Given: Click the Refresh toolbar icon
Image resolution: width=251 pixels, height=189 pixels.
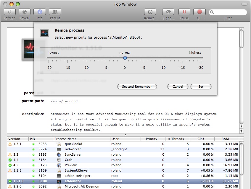Looking at the screenshot, I should click(9, 12).
